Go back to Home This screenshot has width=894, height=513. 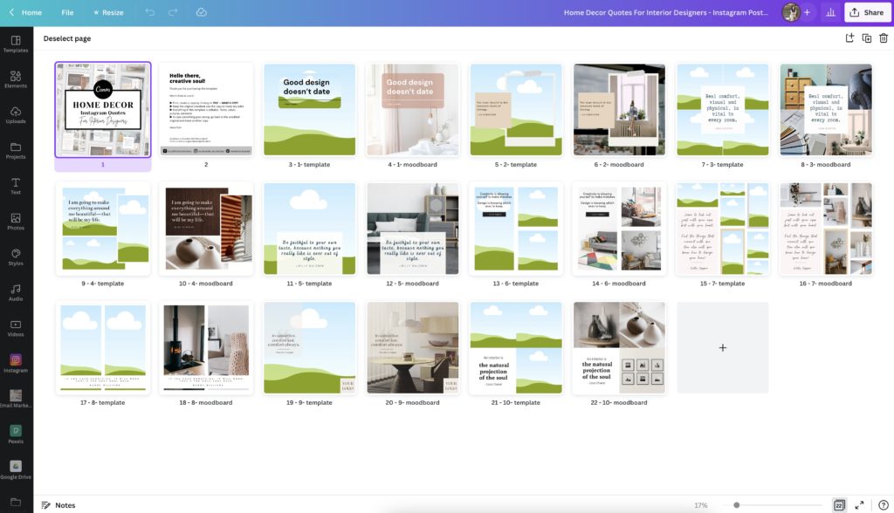click(x=25, y=12)
